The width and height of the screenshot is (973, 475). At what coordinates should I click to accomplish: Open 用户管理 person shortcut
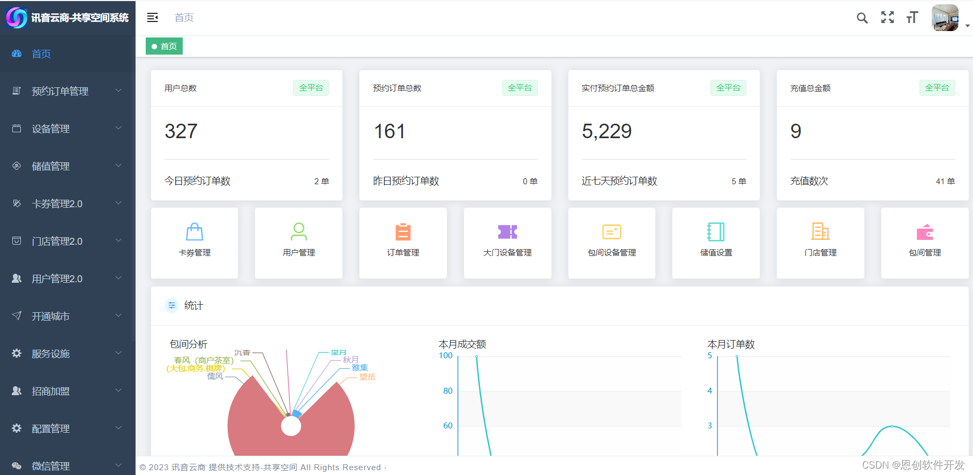coord(298,243)
